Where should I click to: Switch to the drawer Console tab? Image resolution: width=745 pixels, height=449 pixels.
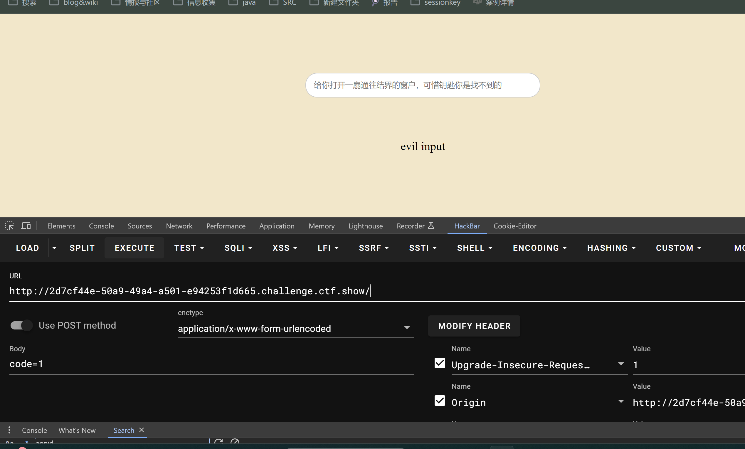tap(34, 430)
